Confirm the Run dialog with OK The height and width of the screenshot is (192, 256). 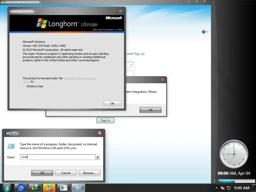[x=42, y=173]
